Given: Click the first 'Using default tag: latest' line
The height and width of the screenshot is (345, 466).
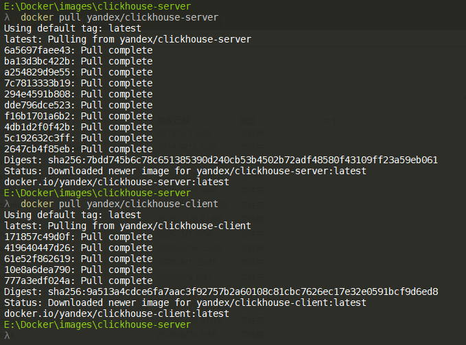Looking at the screenshot, I should pyautogui.click(x=73, y=29).
